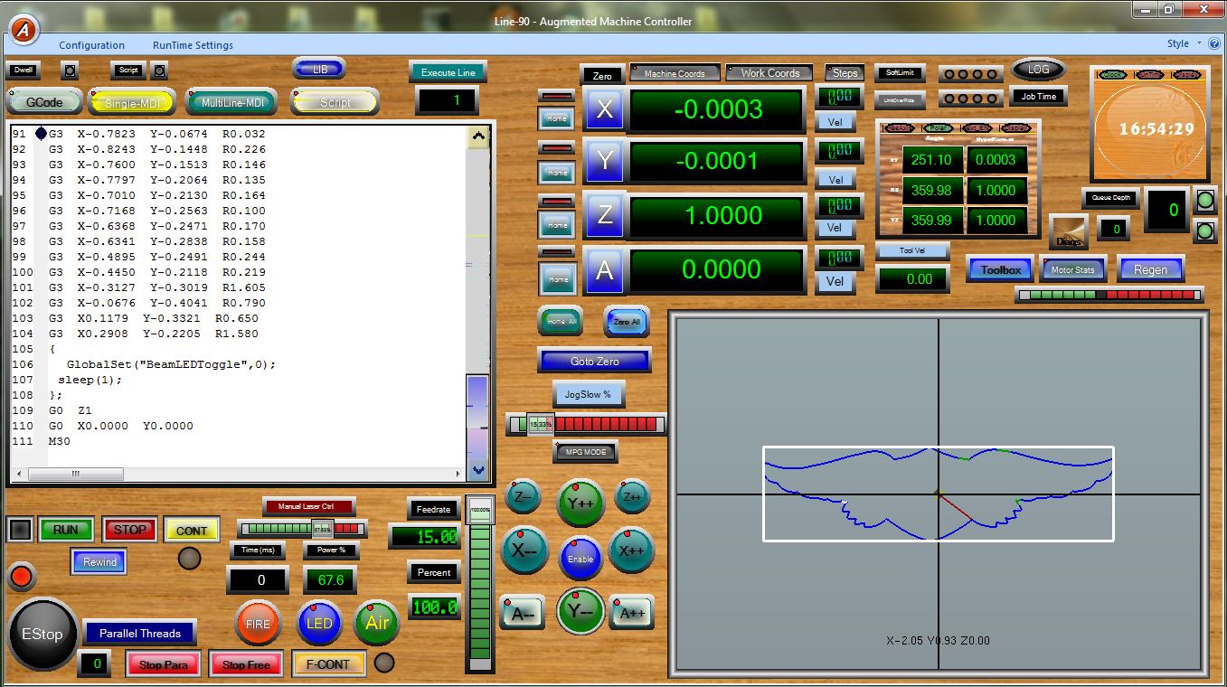The width and height of the screenshot is (1227, 687).
Task: Toggle the blue Enable jog button
Action: pos(580,558)
